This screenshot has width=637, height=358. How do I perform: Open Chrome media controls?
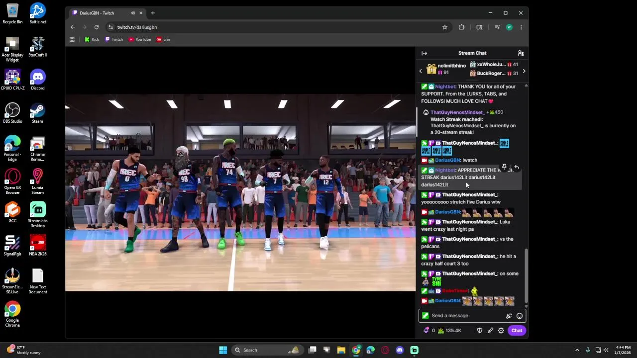click(x=497, y=27)
